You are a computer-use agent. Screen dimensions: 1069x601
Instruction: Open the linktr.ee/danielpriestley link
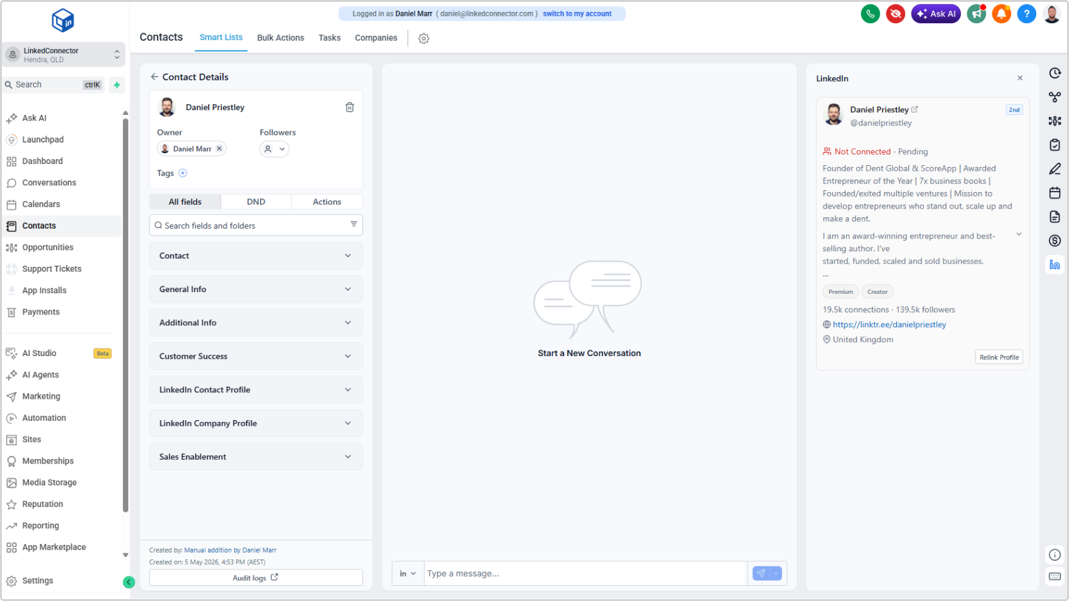[x=889, y=325]
